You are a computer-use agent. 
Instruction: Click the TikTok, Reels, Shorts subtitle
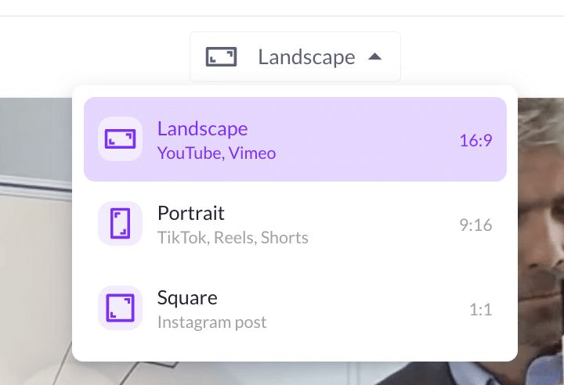(x=233, y=238)
